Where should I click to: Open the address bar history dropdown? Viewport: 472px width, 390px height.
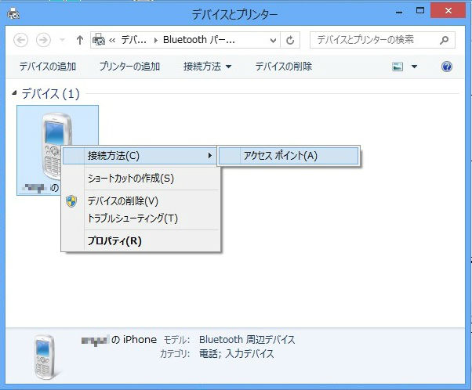coord(273,40)
